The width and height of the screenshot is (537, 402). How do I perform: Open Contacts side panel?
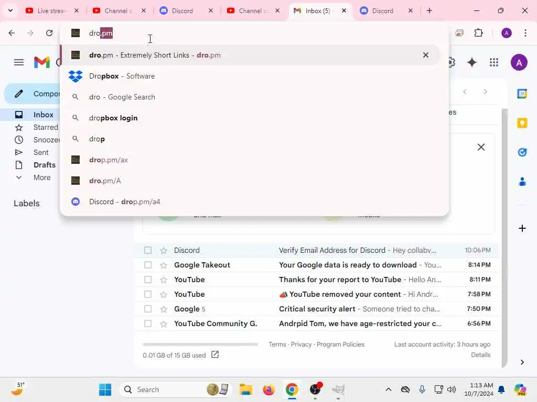pyautogui.click(x=522, y=182)
